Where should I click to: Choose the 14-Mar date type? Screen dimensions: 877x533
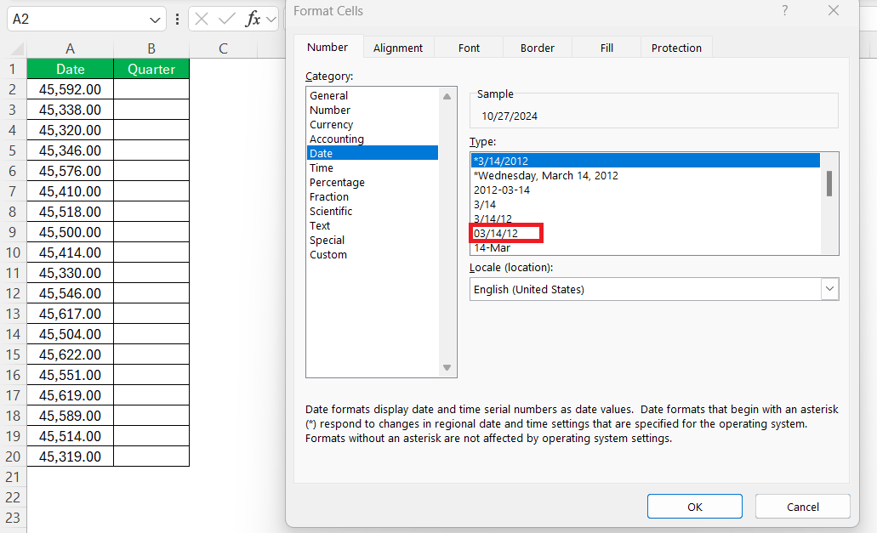[x=646, y=247]
